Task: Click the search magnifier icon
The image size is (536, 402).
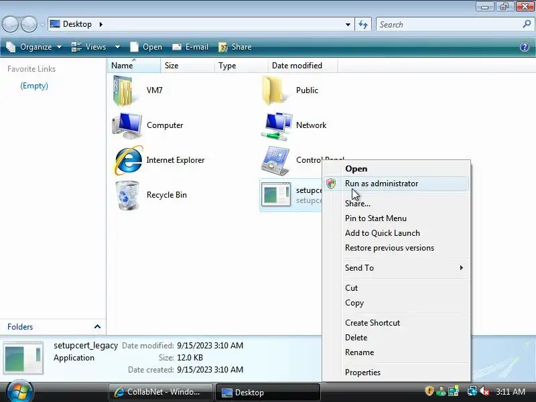Action: click(527, 24)
